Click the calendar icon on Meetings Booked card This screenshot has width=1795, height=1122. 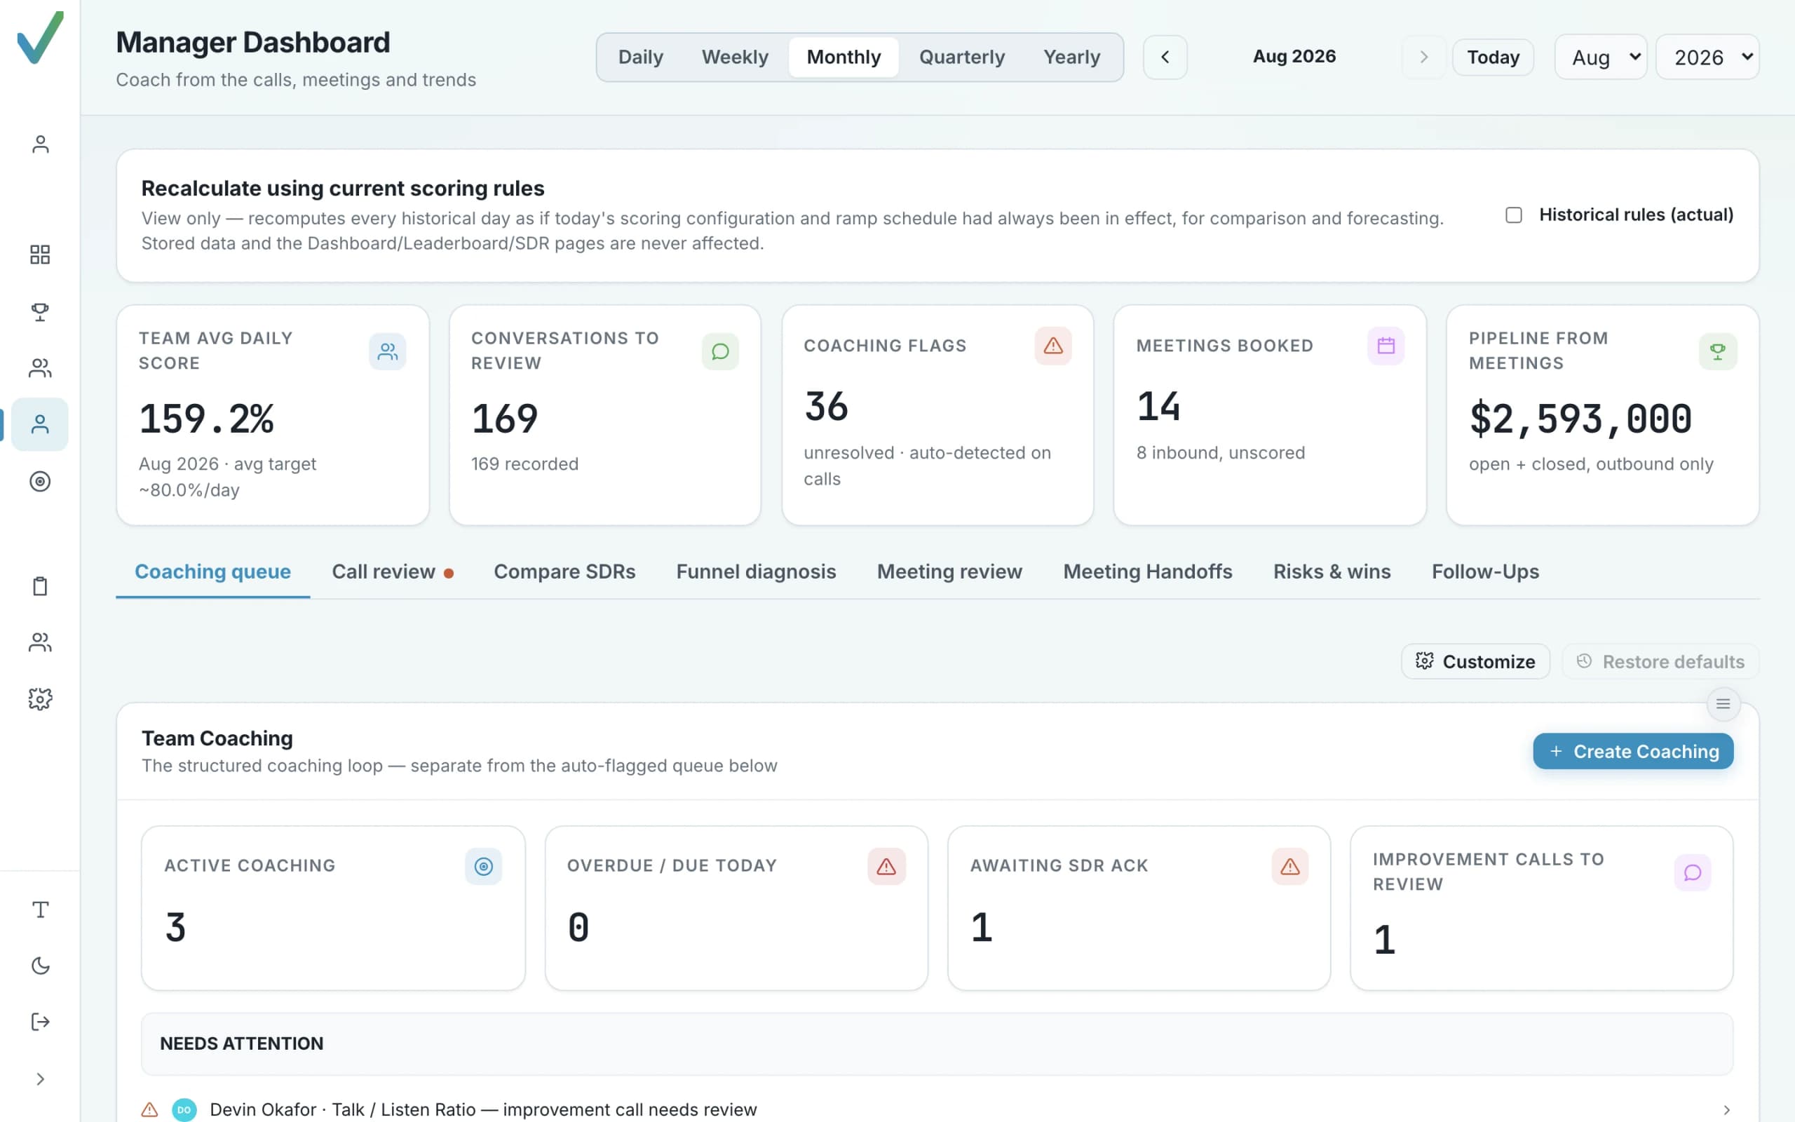tap(1386, 346)
